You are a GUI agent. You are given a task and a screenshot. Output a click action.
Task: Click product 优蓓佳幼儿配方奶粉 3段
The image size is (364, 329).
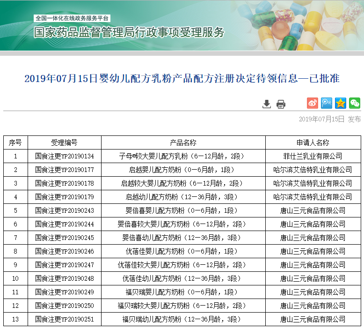coord(183,278)
